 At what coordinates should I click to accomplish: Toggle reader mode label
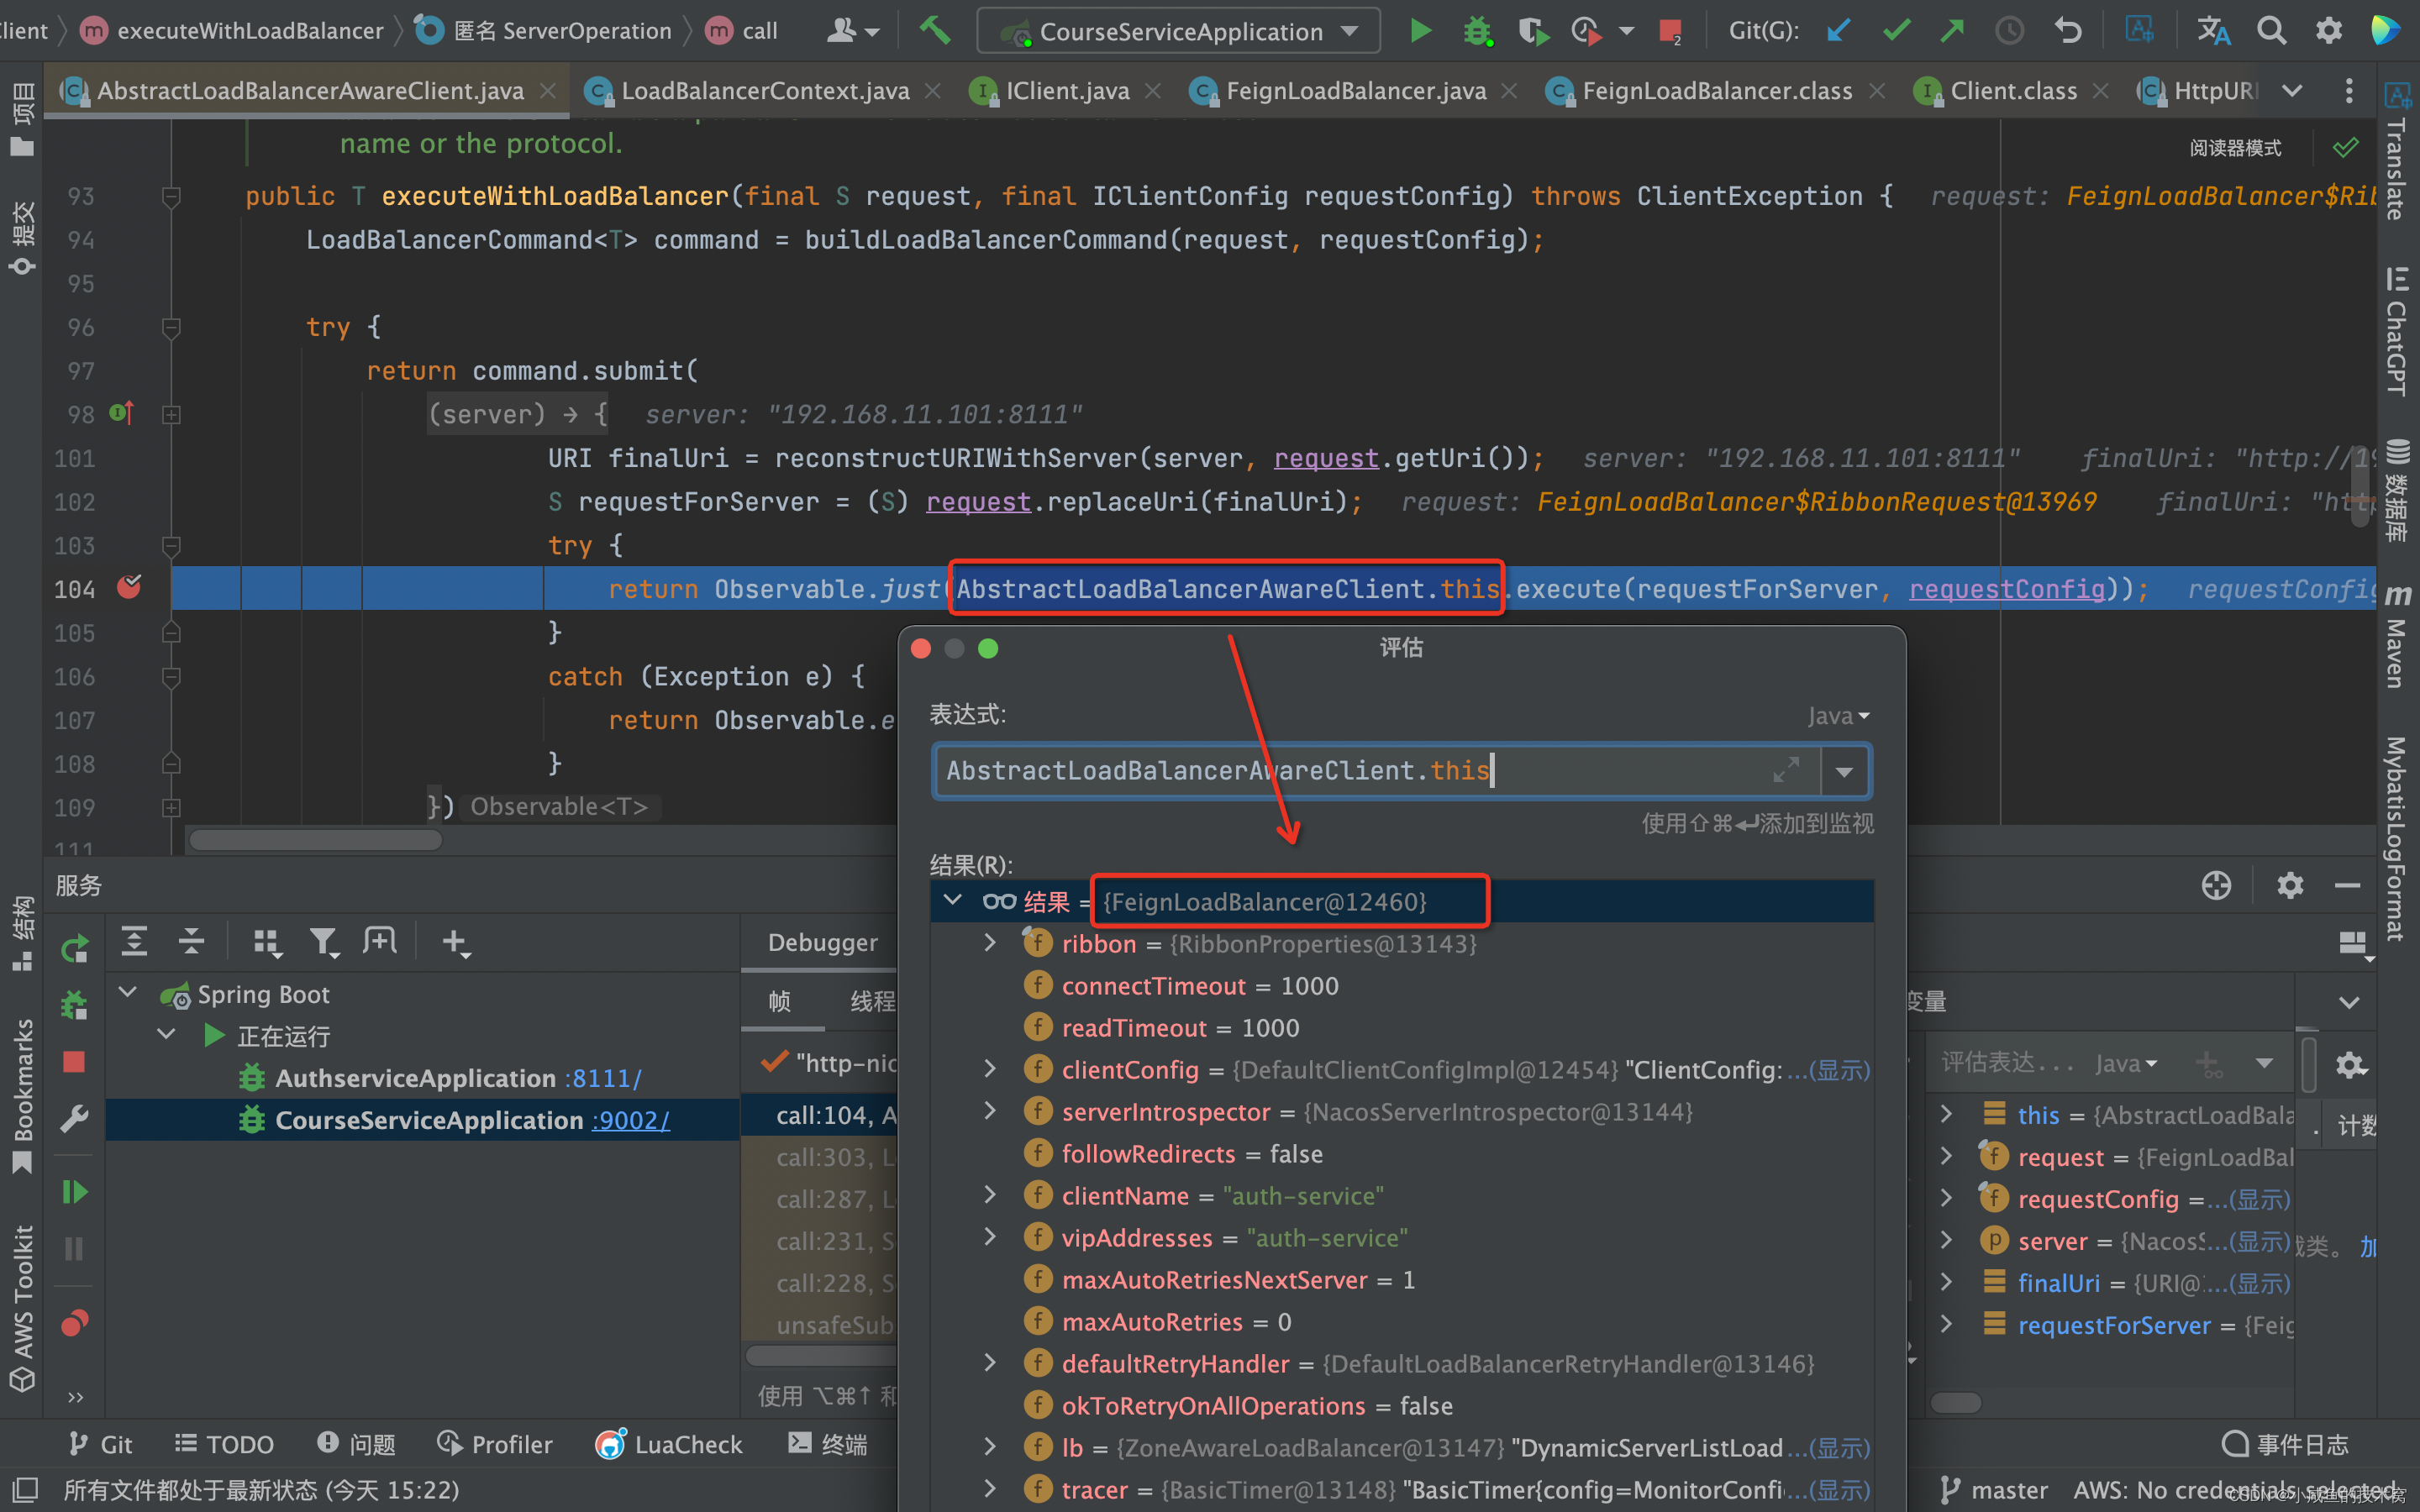click(x=2235, y=148)
